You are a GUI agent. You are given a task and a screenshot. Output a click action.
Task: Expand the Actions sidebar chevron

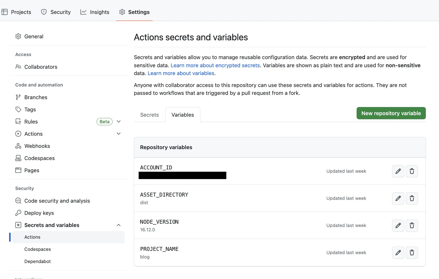click(x=118, y=134)
